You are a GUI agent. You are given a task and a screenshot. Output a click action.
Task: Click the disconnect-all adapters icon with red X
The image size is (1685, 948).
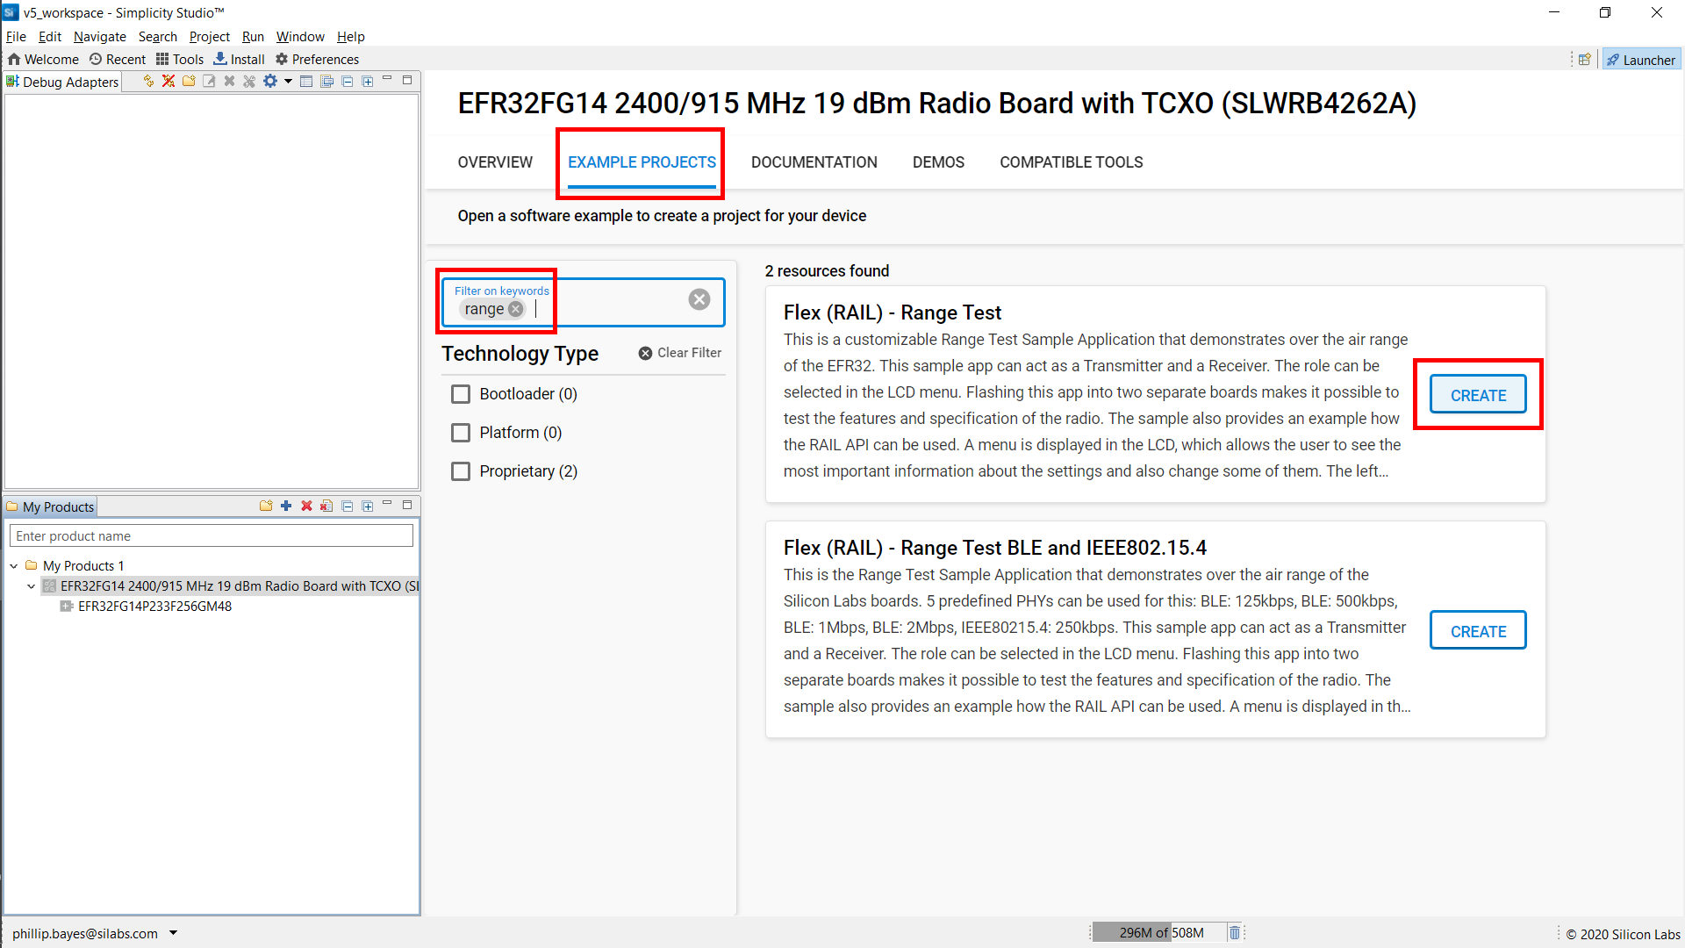(x=168, y=82)
